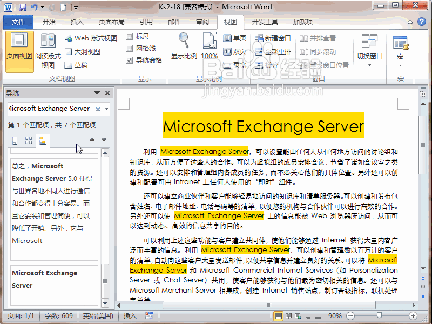Viewport: 432px width, 324px height.
Task: Open the 文件 (File) tab
Action: coord(18,22)
